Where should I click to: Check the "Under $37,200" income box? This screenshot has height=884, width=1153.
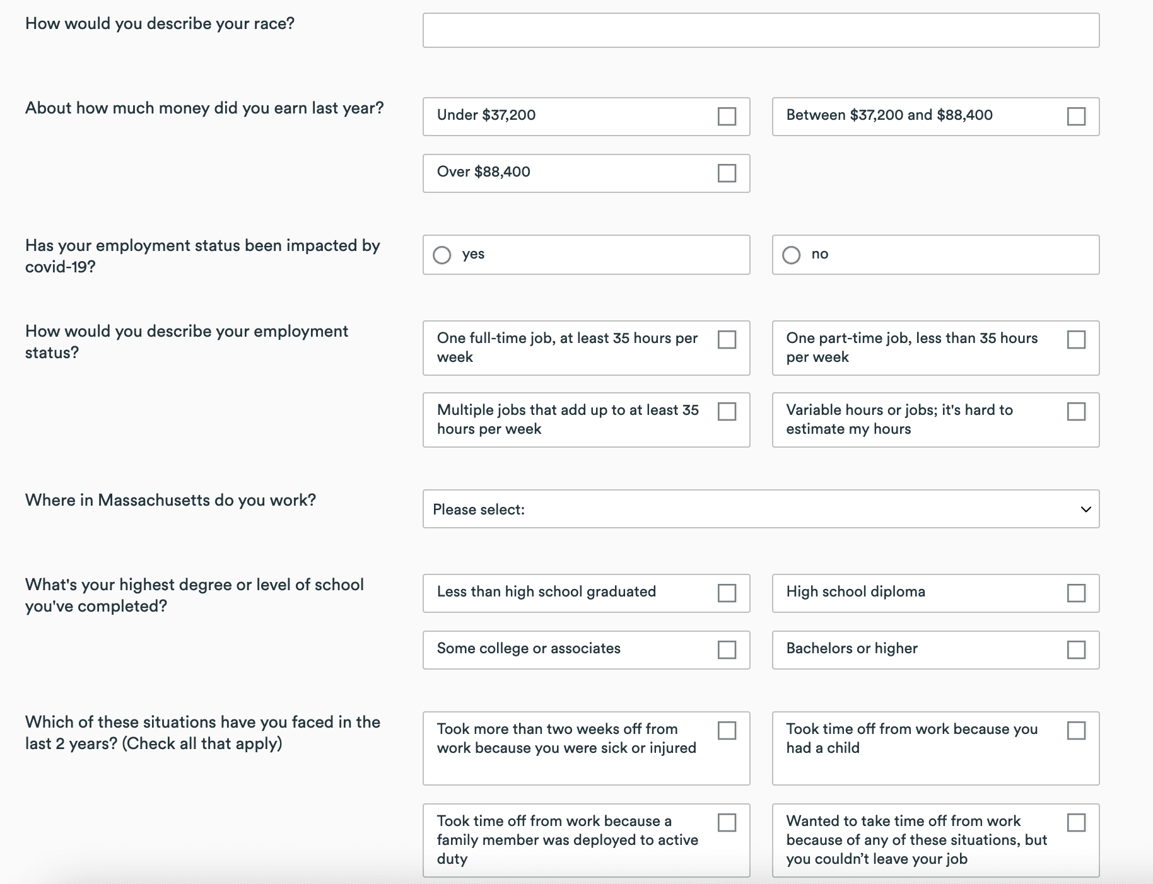point(727,117)
